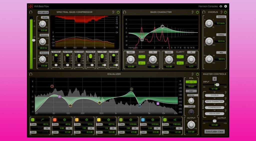Change EQ band 1 filter shape selector
The height and width of the screenshot is (141, 256).
tap(64, 120)
